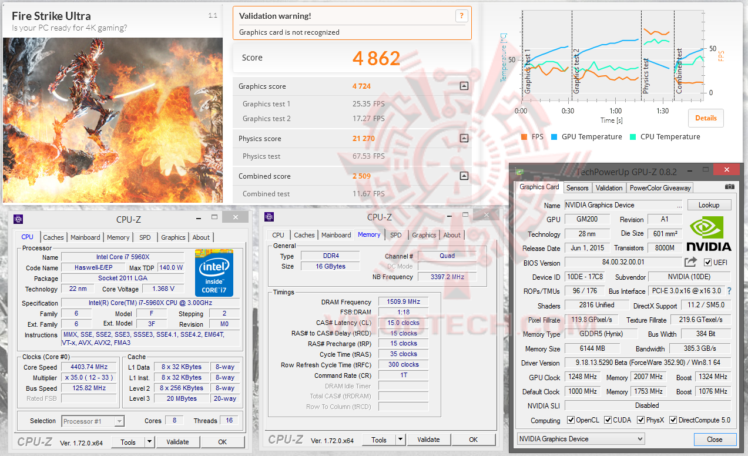Open the Processor #1 selection dropdown
The image size is (748, 456).
click(x=93, y=421)
